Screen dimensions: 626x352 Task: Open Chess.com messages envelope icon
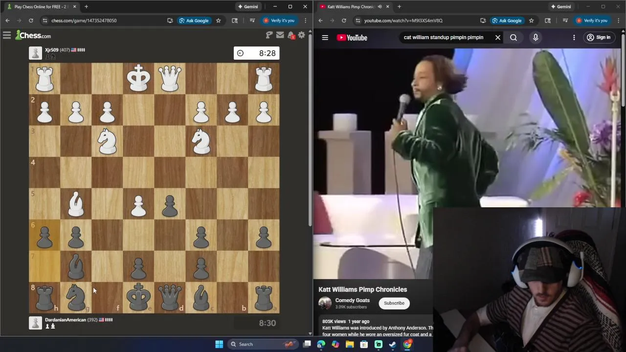[x=280, y=35]
